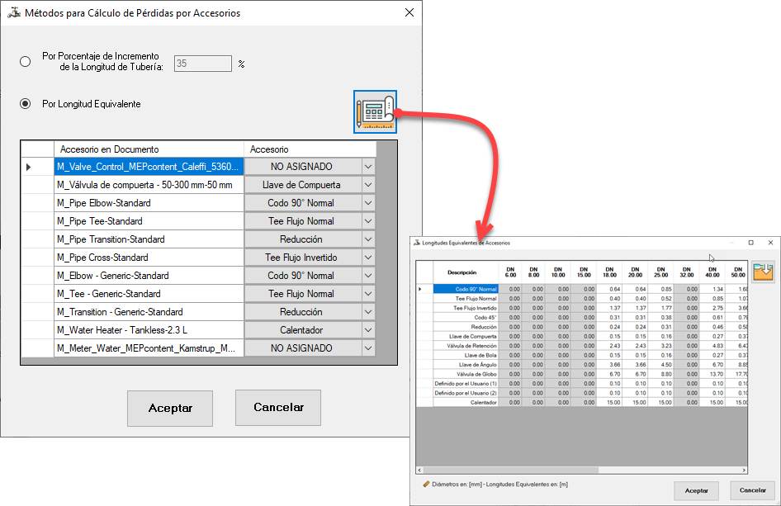Select M_Válvula de compuerta - 50-300 mm row

point(149,185)
